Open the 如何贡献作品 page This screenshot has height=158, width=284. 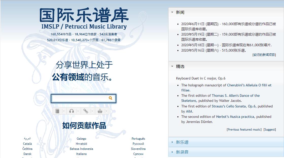(x=83, y=125)
